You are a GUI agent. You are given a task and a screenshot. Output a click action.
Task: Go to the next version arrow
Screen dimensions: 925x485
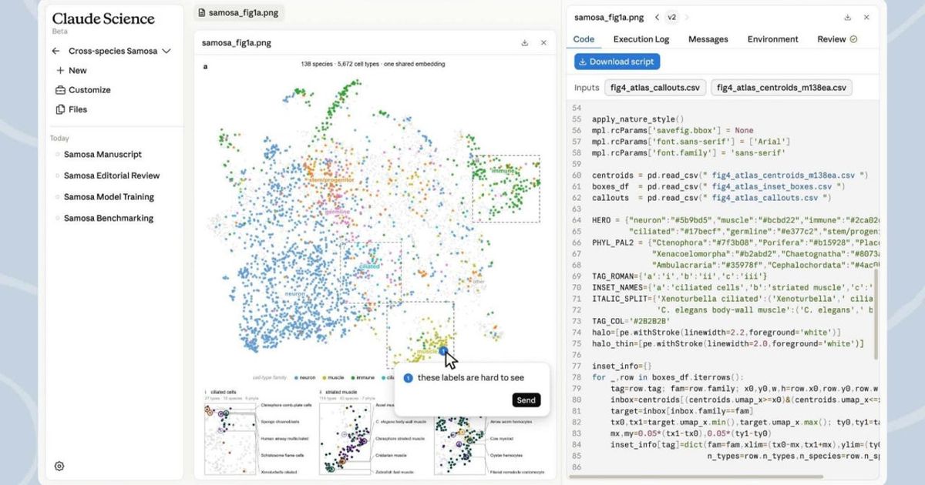click(x=686, y=17)
